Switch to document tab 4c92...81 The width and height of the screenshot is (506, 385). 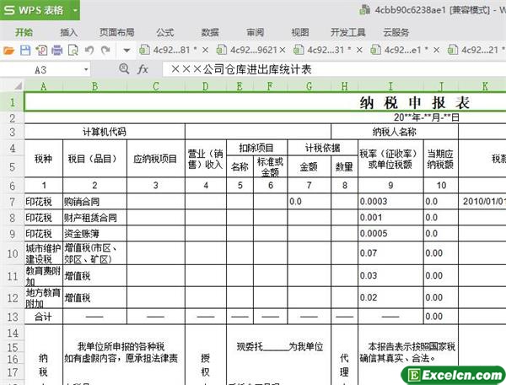click(171, 50)
